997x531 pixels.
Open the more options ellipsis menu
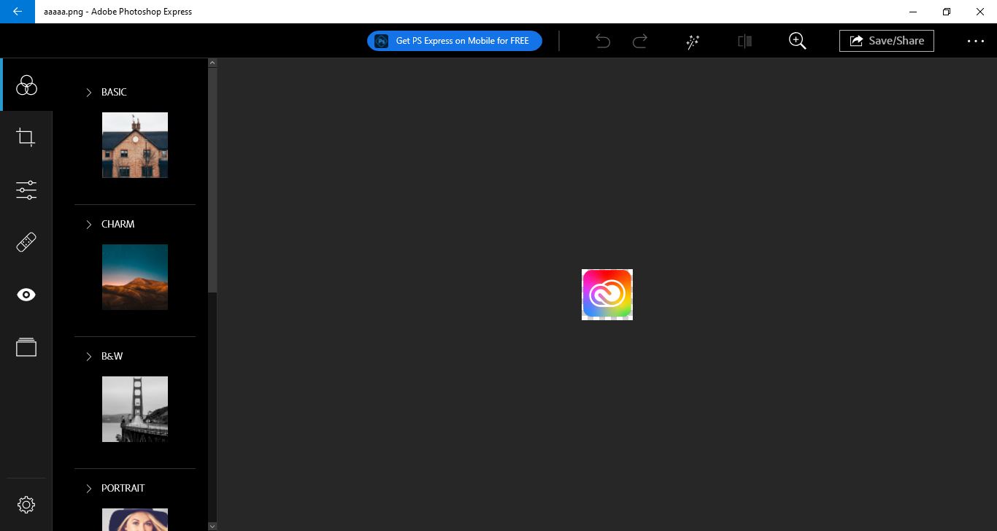coord(976,41)
